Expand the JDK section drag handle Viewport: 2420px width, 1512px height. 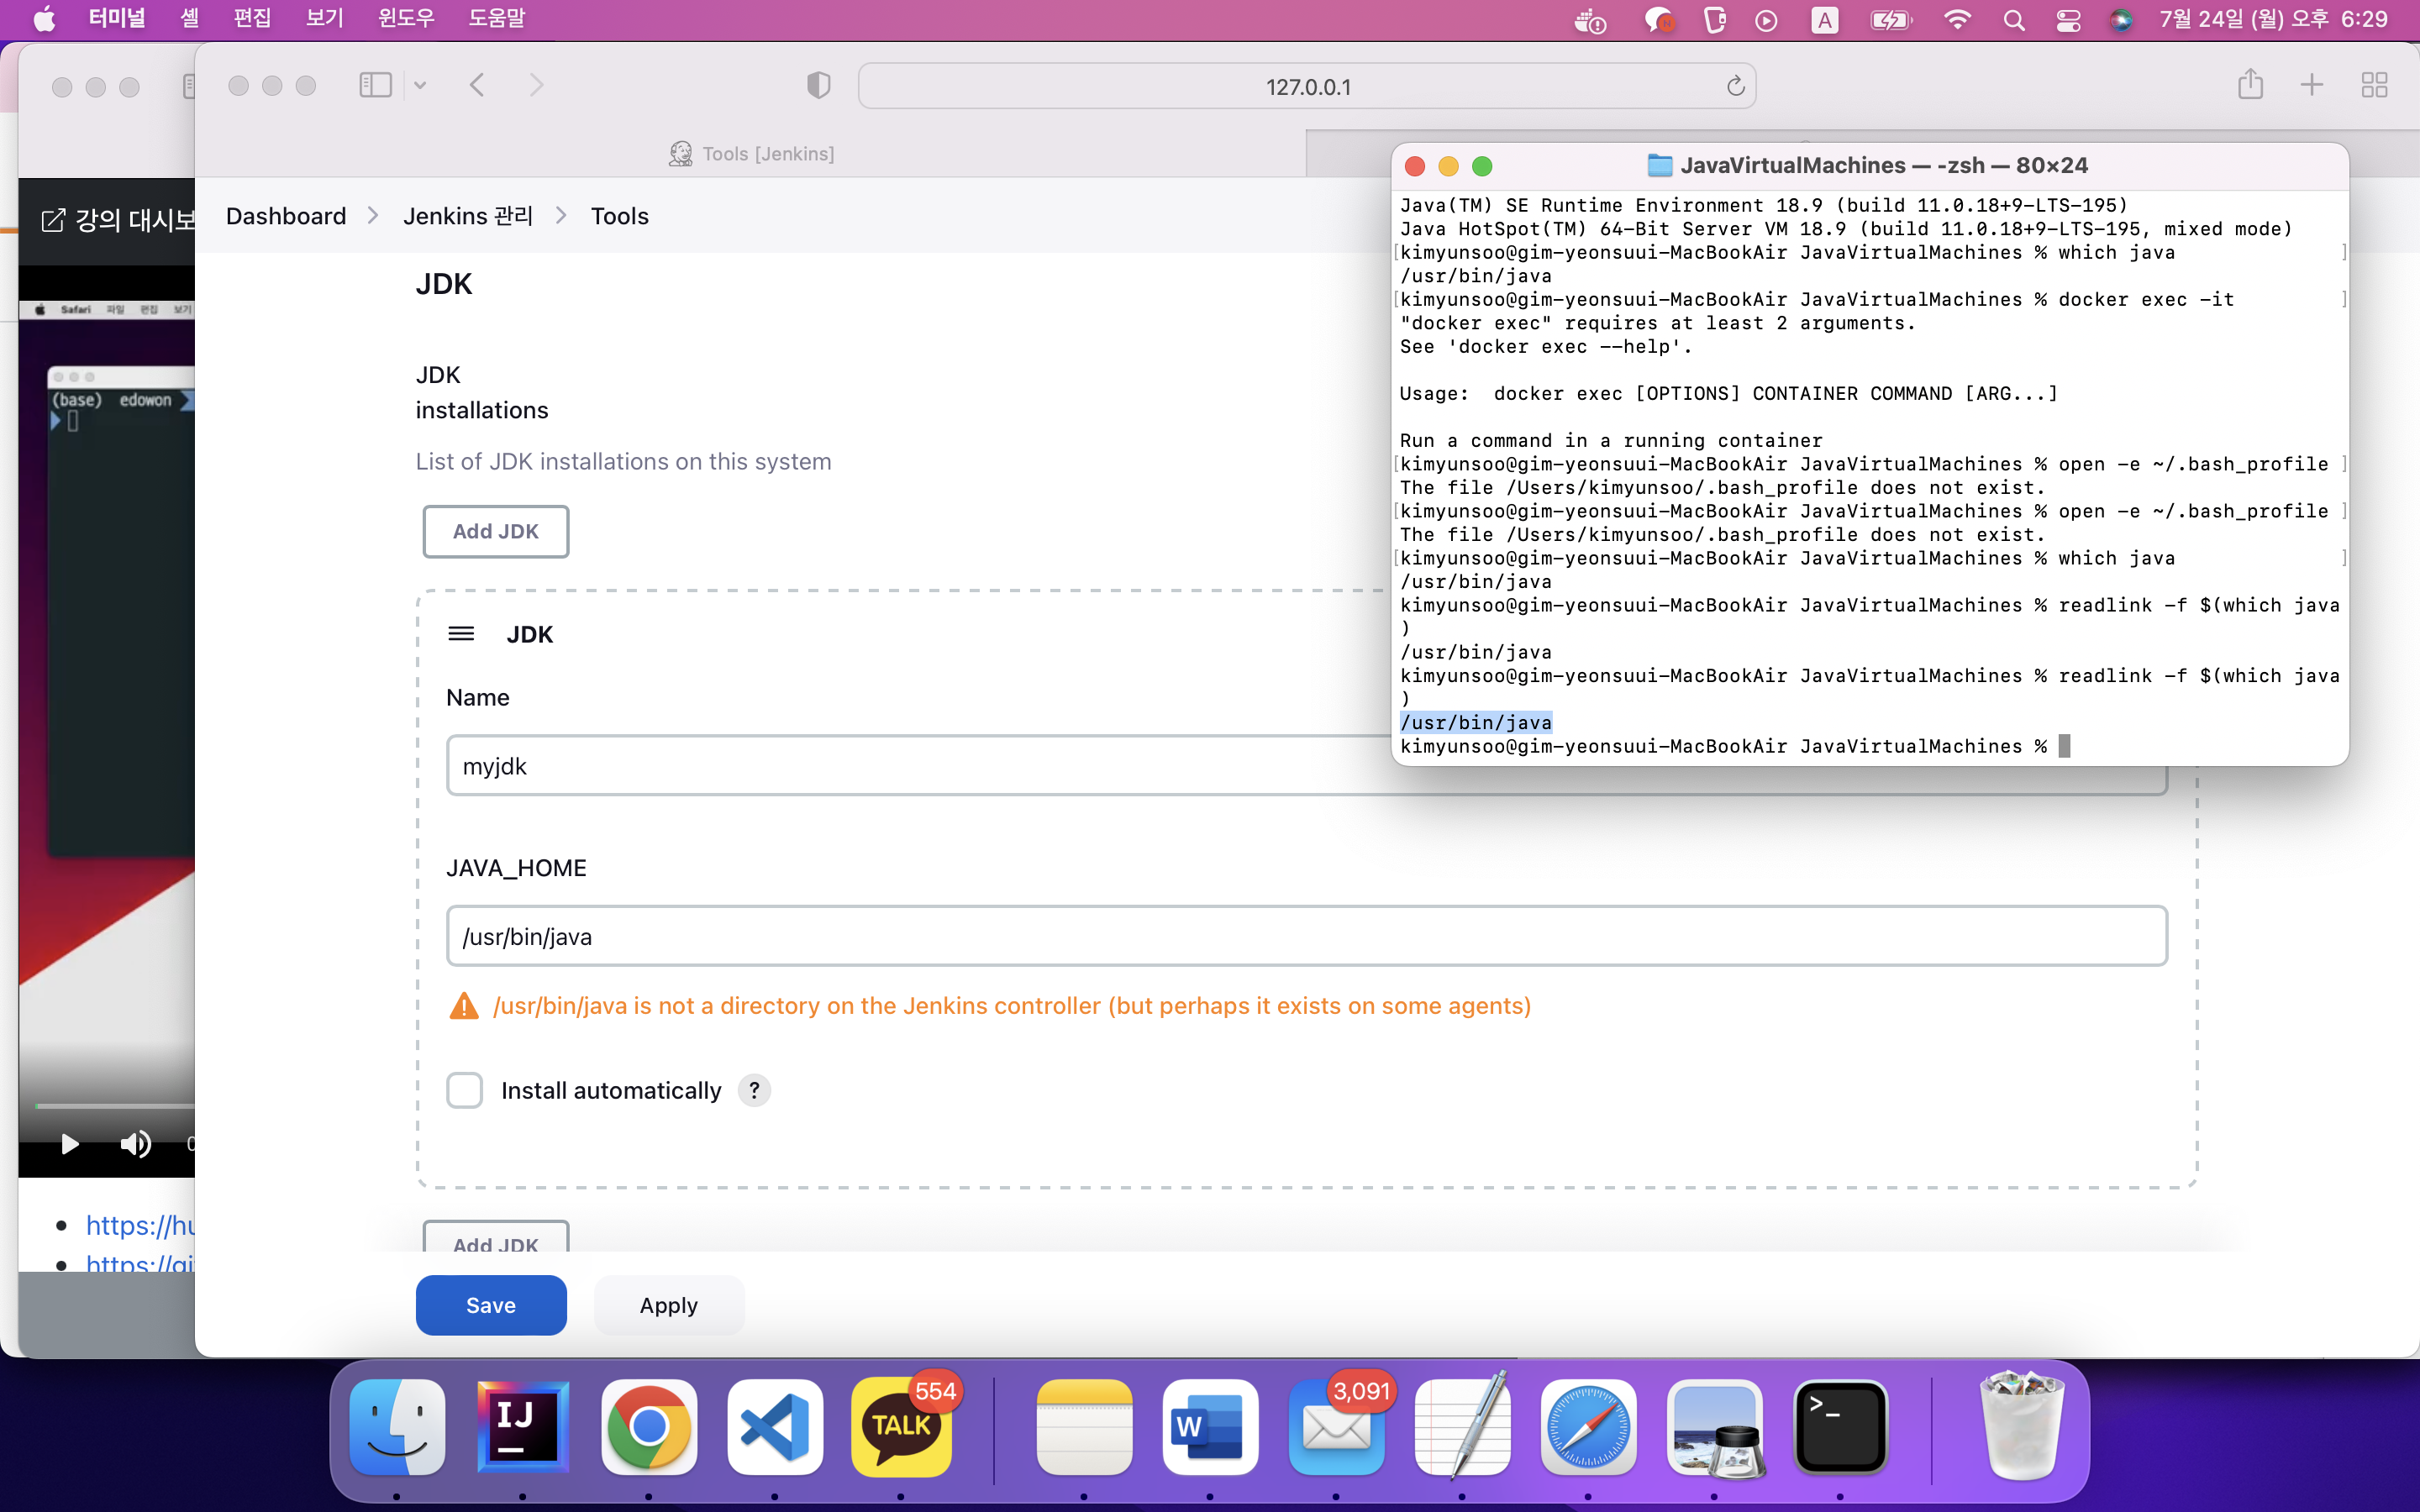click(x=461, y=633)
